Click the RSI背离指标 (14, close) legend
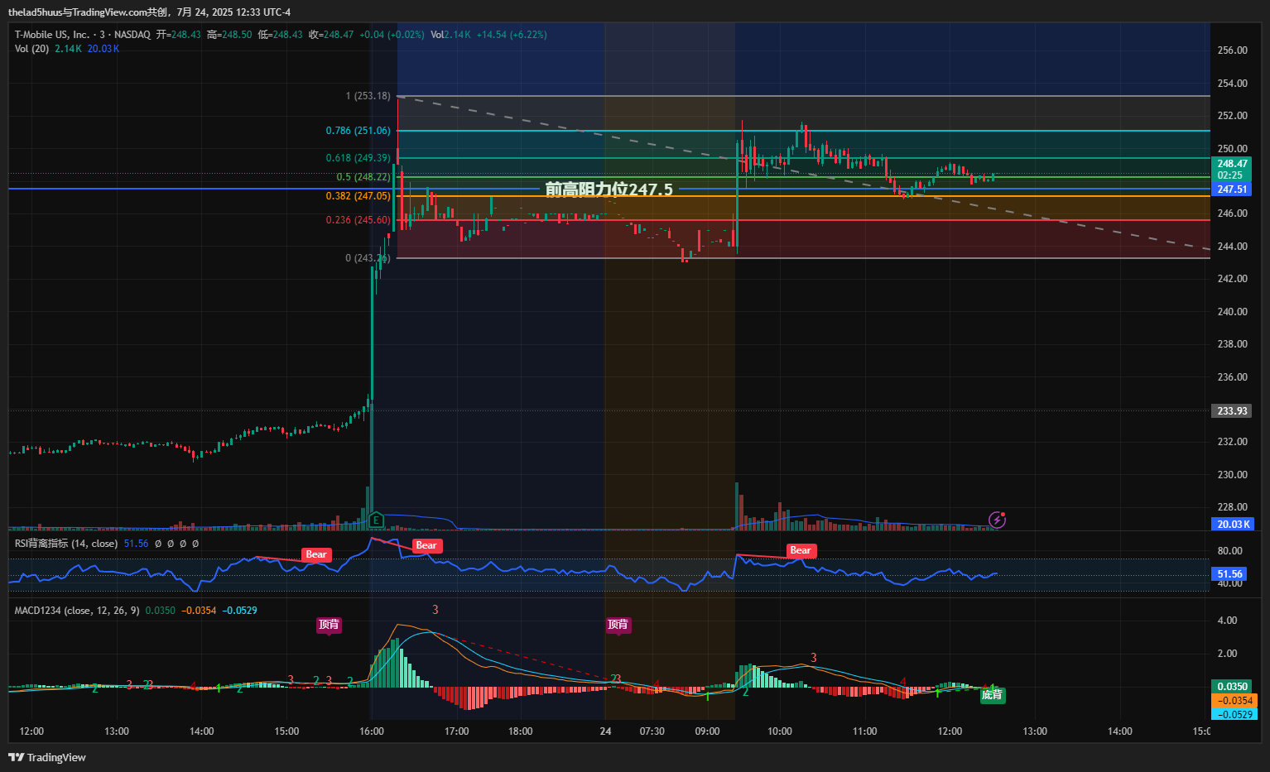 65,544
